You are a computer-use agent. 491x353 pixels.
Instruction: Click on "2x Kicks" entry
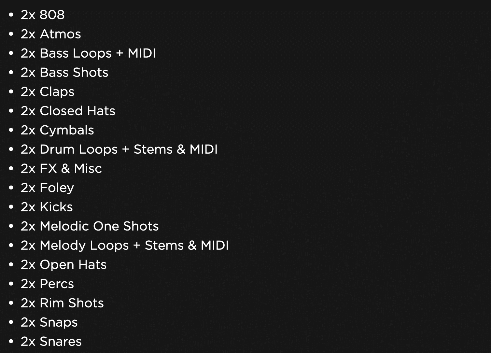pyautogui.click(x=47, y=207)
